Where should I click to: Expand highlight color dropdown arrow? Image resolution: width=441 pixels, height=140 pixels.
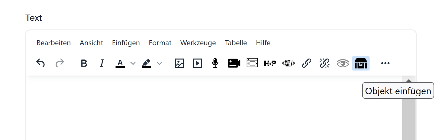pyautogui.click(x=159, y=63)
